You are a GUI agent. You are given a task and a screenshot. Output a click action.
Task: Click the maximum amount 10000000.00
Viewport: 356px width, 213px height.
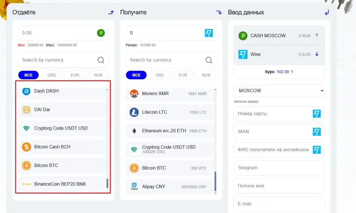click(x=67, y=45)
